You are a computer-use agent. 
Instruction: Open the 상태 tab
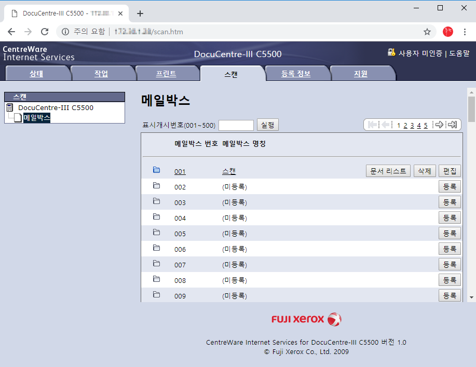[36, 74]
